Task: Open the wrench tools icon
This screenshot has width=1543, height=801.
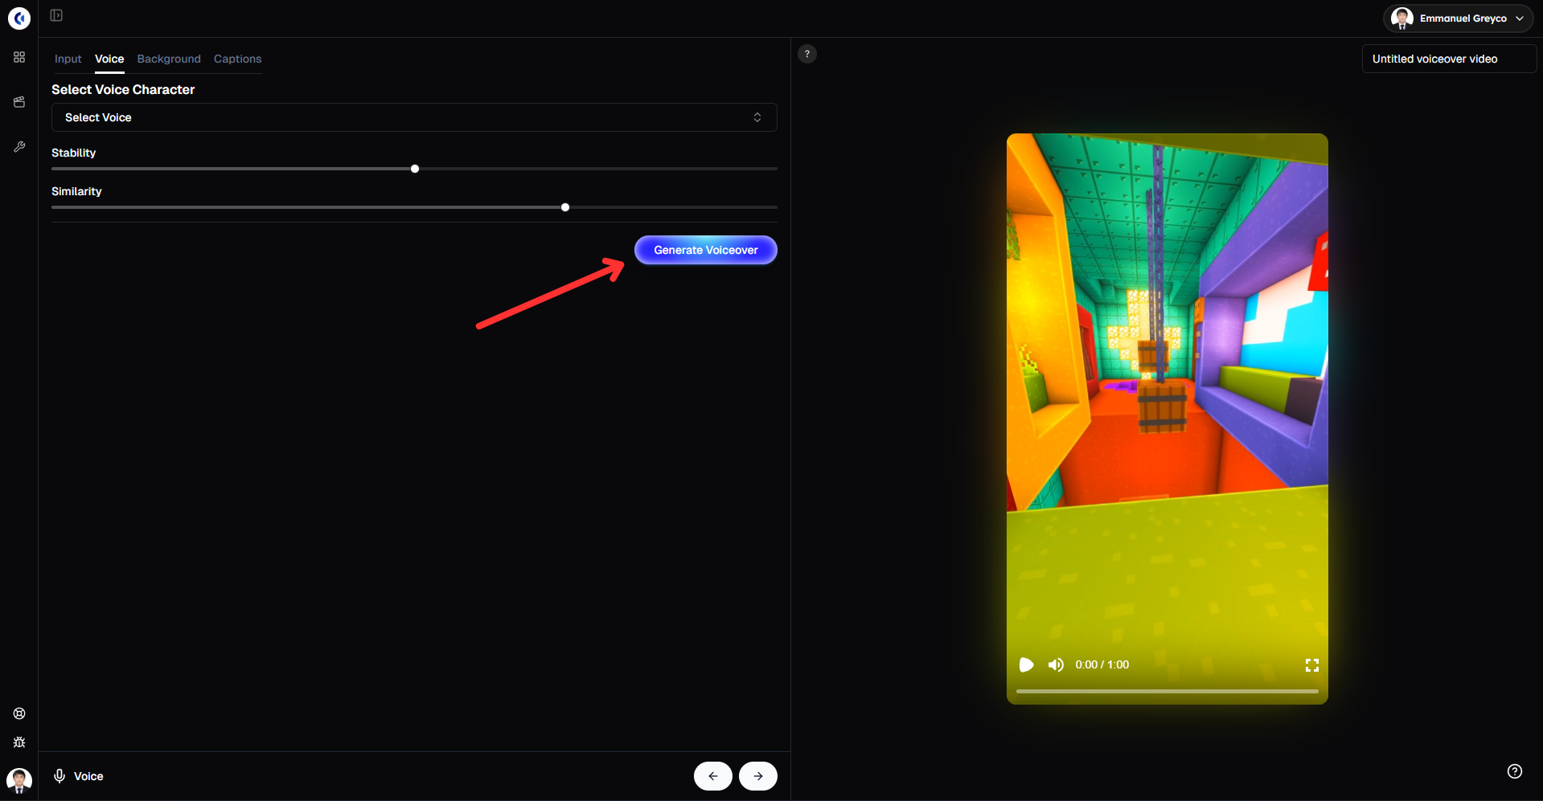Action: click(19, 147)
